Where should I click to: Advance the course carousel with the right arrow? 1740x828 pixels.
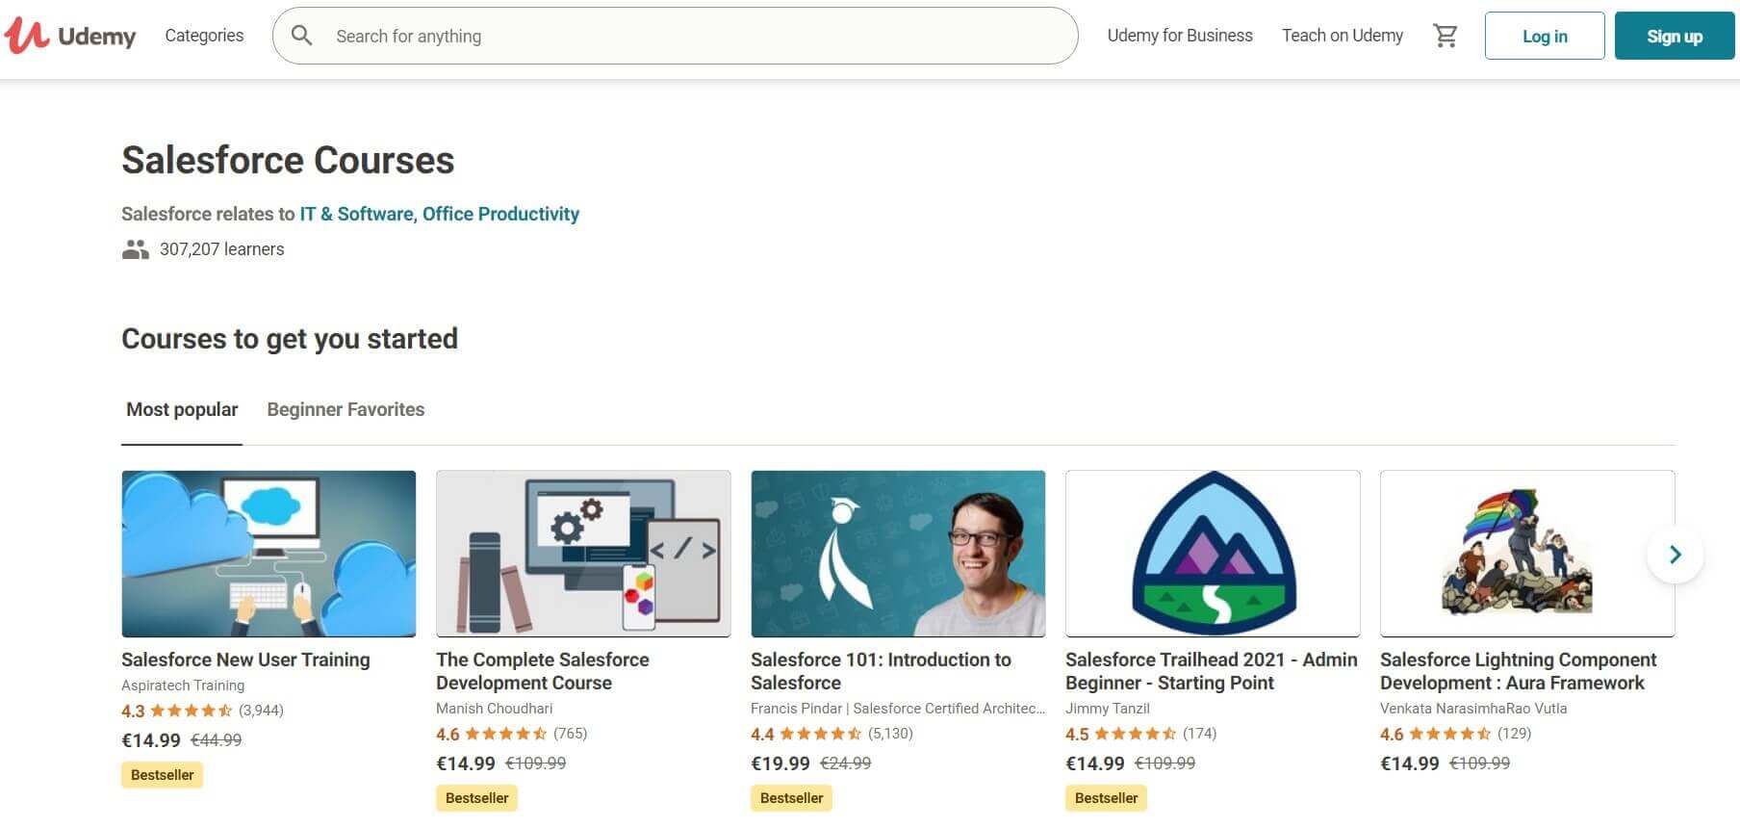(x=1675, y=555)
